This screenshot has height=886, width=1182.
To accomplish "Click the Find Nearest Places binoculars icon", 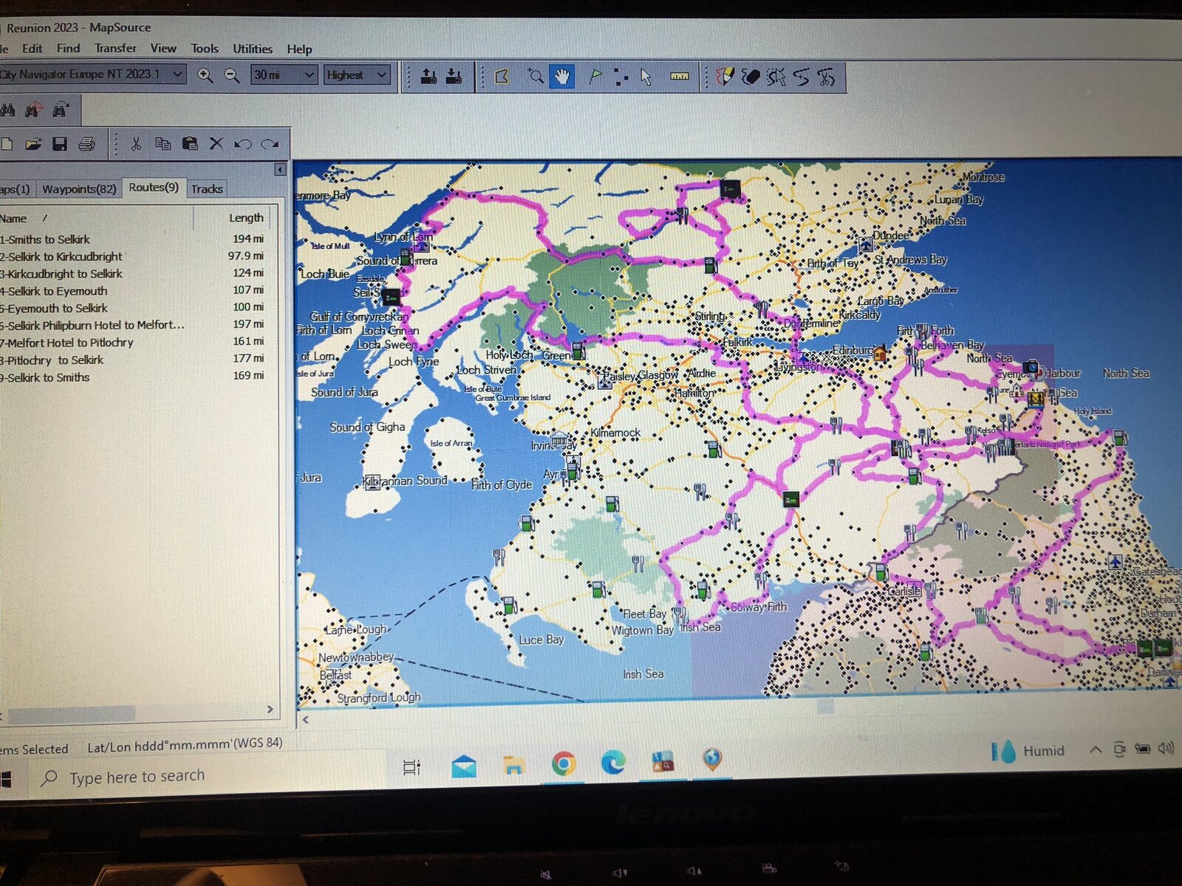I will pos(34,111).
